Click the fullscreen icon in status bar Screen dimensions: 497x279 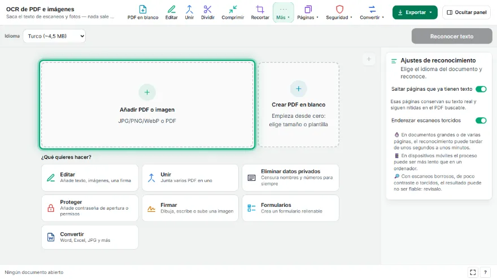[x=473, y=272]
